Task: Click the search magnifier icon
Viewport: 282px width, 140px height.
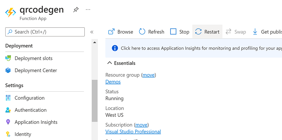Action: tap(10, 32)
